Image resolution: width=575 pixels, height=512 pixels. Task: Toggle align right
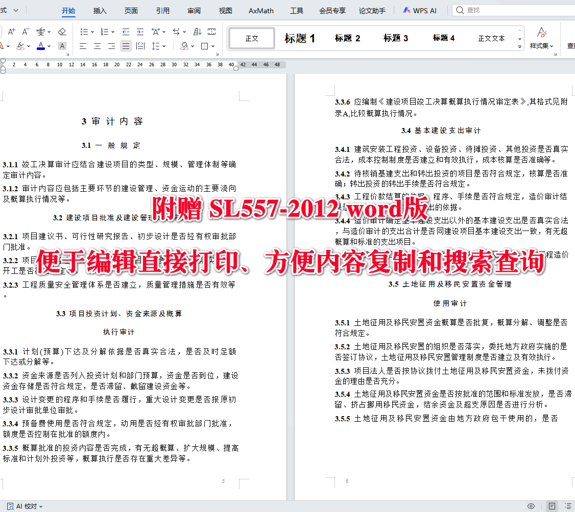click(111, 46)
